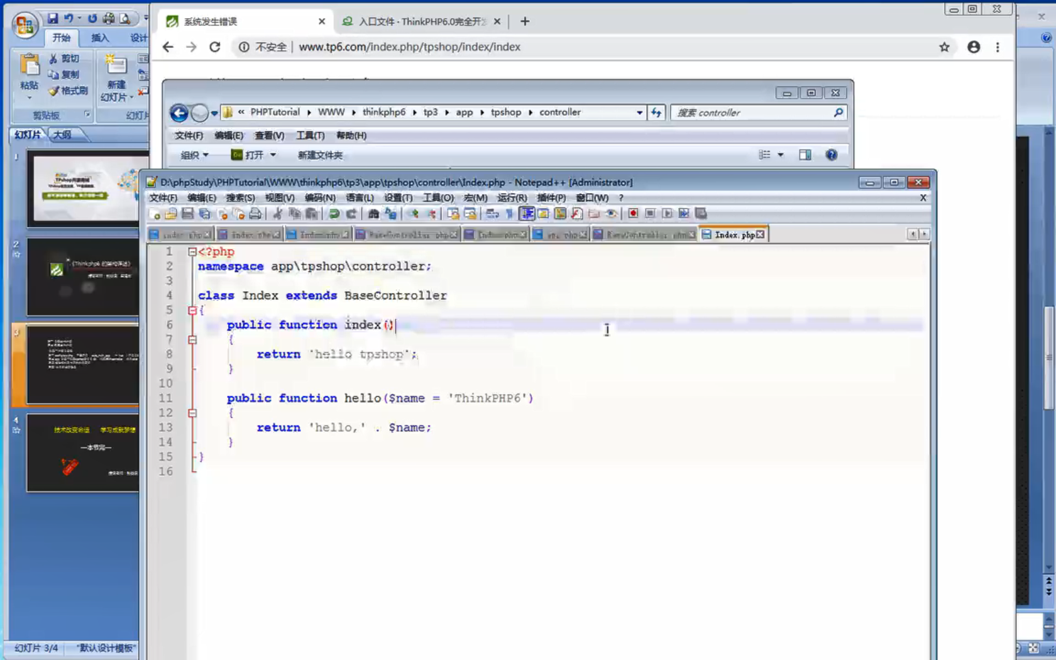Open the 设置(T) menu in Notepad++
The height and width of the screenshot is (660, 1056).
point(399,198)
